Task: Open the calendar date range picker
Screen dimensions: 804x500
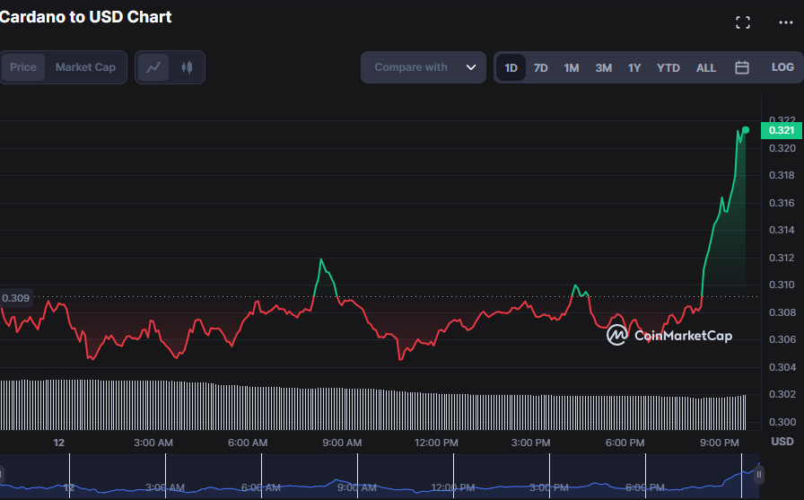Action: pyautogui.click(x=741, y=67)
